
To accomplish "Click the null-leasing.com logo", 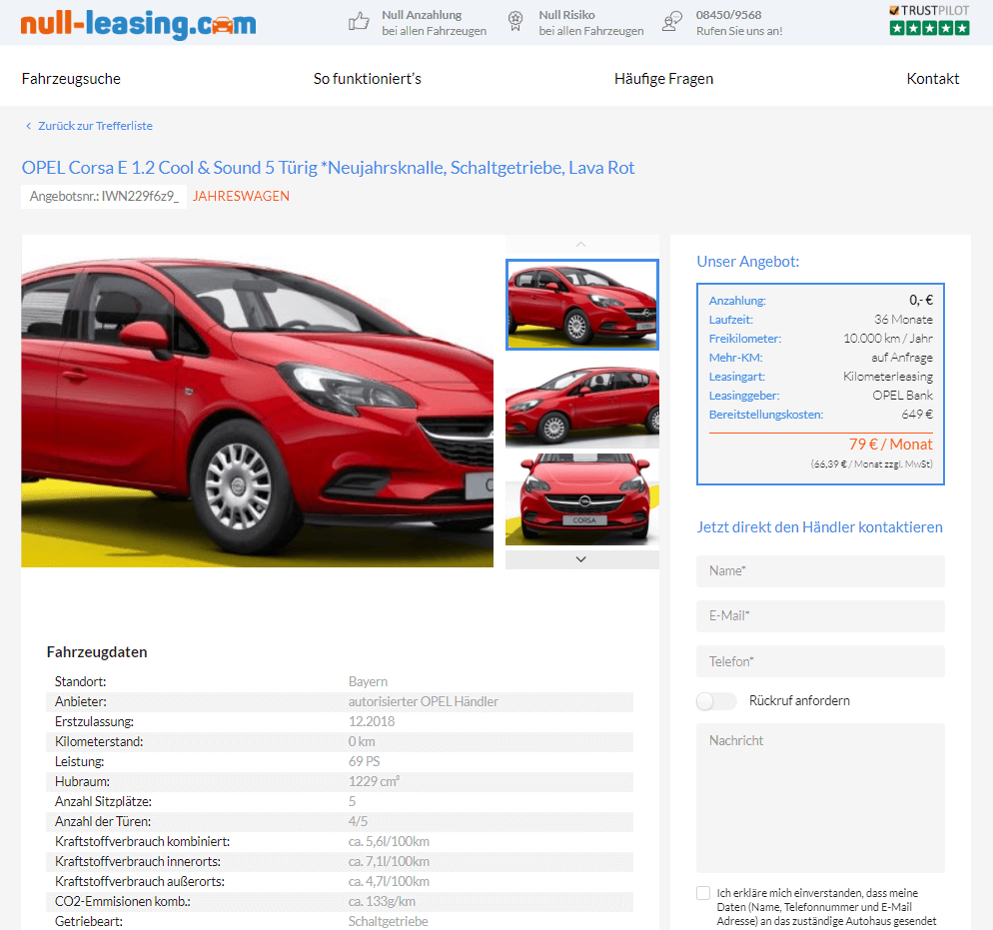I will pyautogui.click(x=138, y=23).
